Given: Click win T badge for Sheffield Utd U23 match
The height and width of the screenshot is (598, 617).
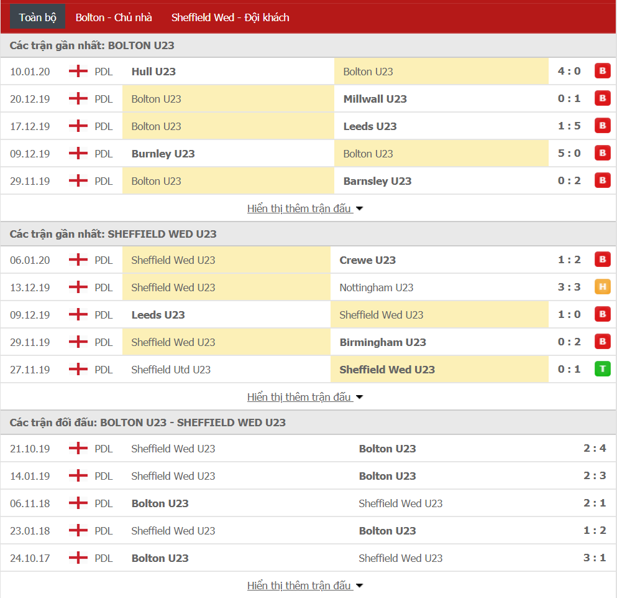Looking at the screenshot, I should [603, 369].
